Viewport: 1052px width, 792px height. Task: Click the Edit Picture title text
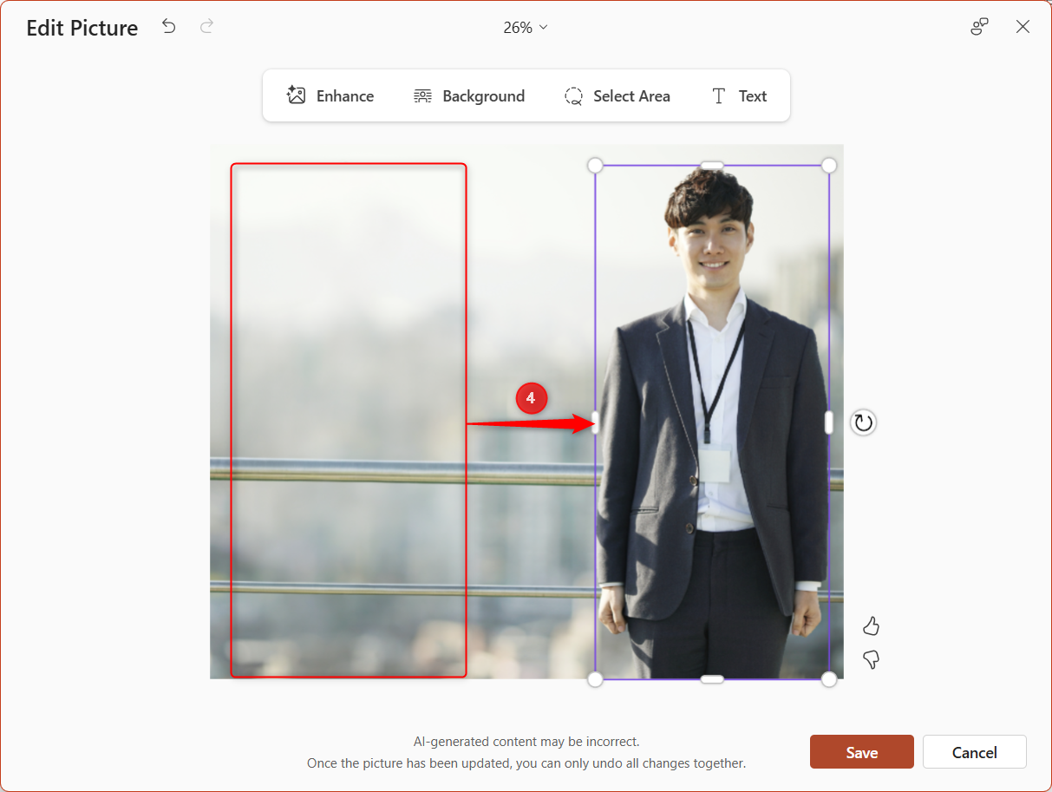82,28
